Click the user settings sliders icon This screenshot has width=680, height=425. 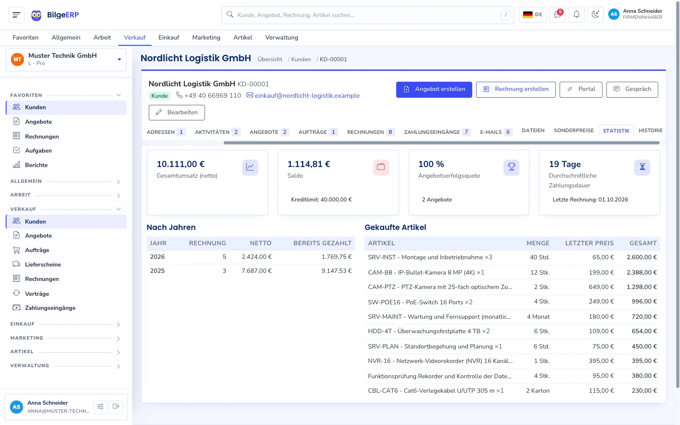click(100, 407)
